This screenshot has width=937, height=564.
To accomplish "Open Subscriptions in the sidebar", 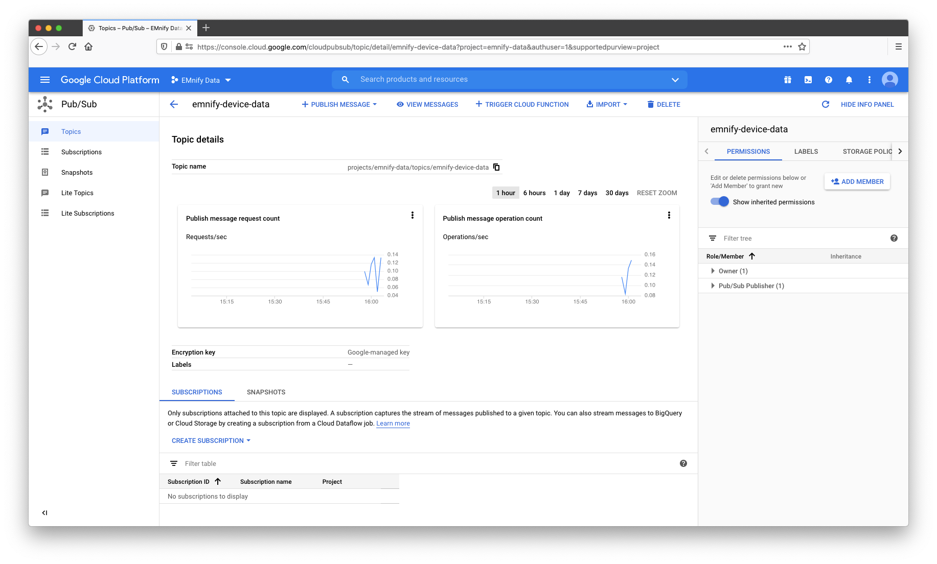I will pyautogui.click(x=94, y=152).
